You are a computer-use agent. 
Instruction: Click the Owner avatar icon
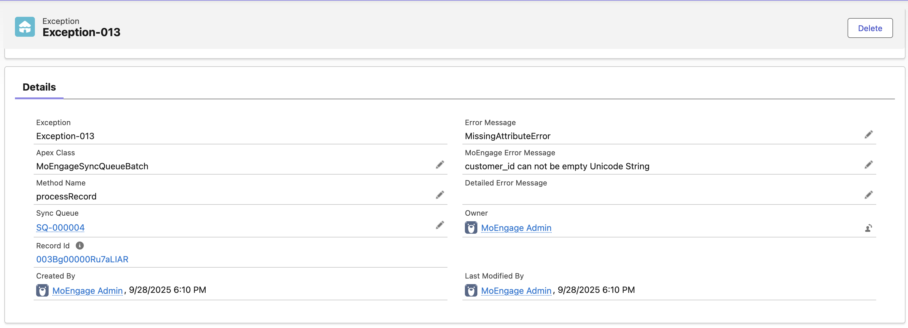click(471, 228)
